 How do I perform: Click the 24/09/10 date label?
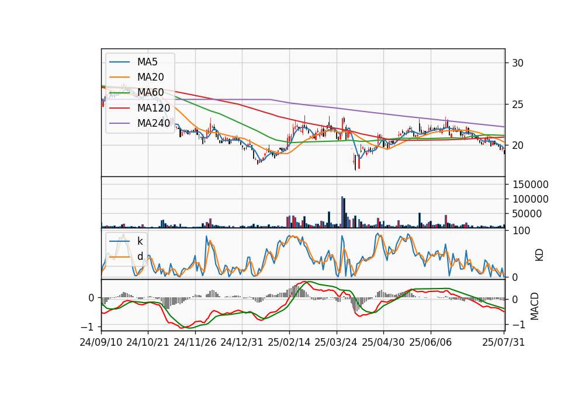101,342
